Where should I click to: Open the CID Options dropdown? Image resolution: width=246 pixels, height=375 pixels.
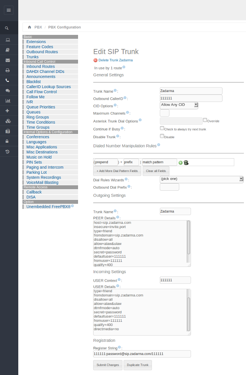pos(179,105)
